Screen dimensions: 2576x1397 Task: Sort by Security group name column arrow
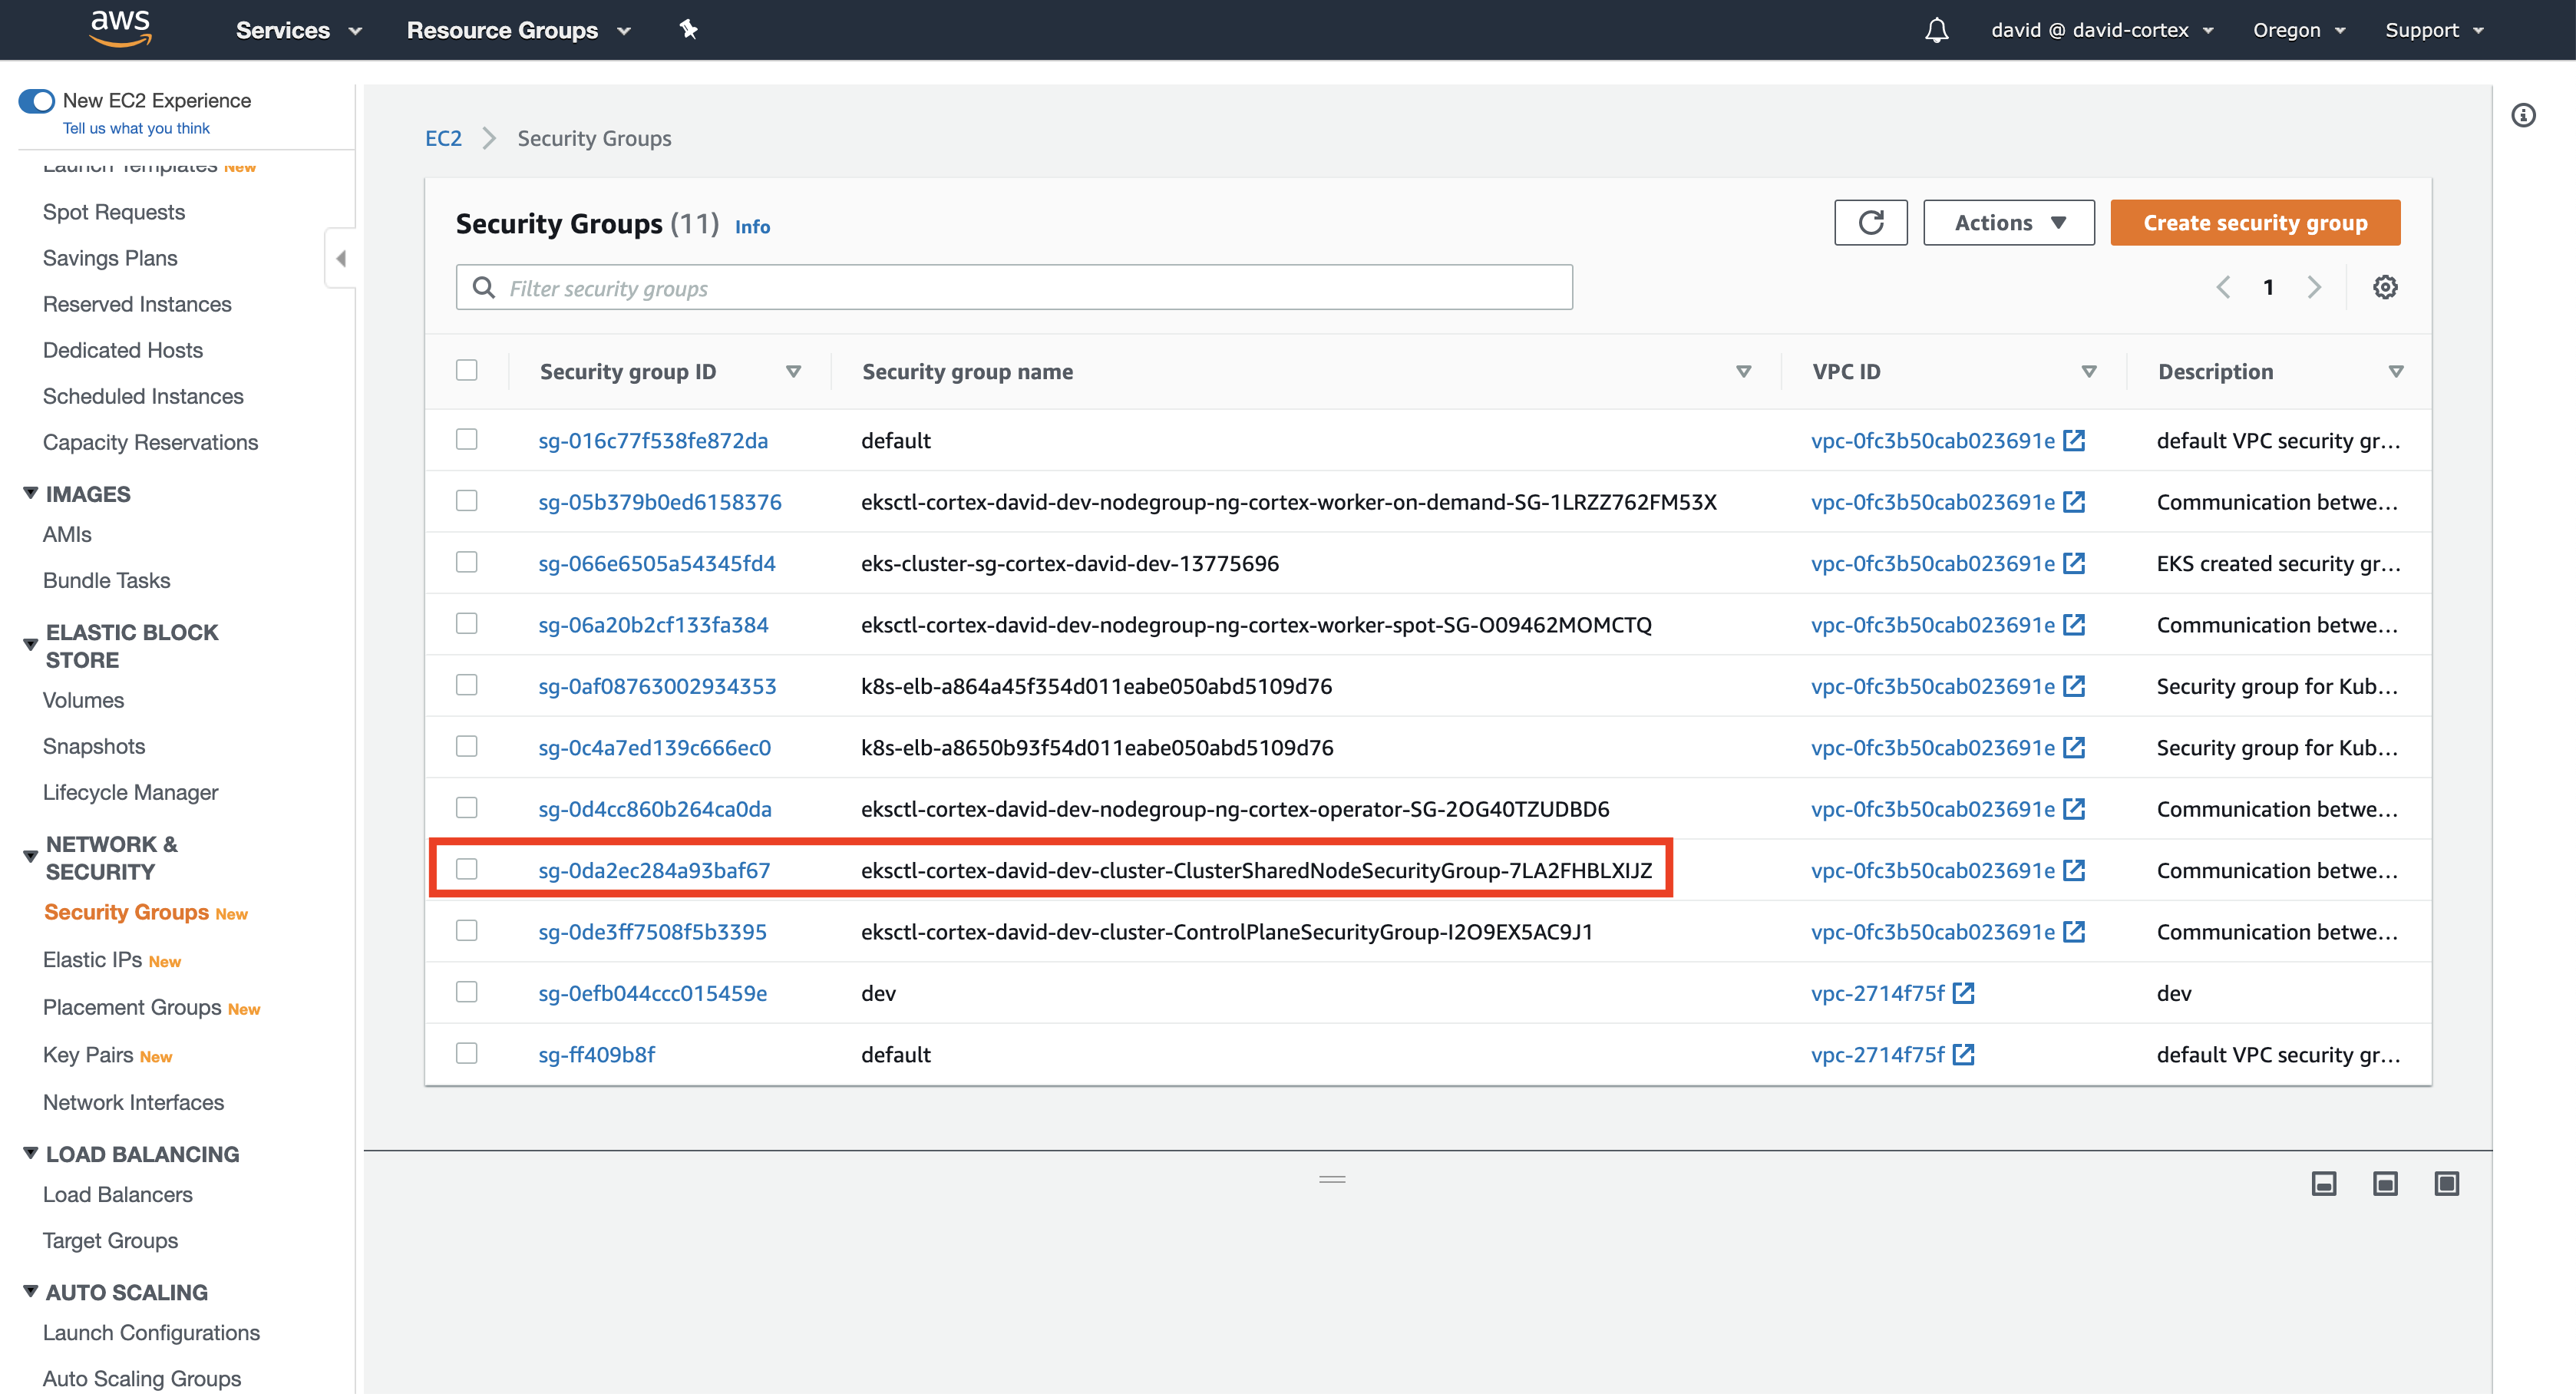(1743, 372)
